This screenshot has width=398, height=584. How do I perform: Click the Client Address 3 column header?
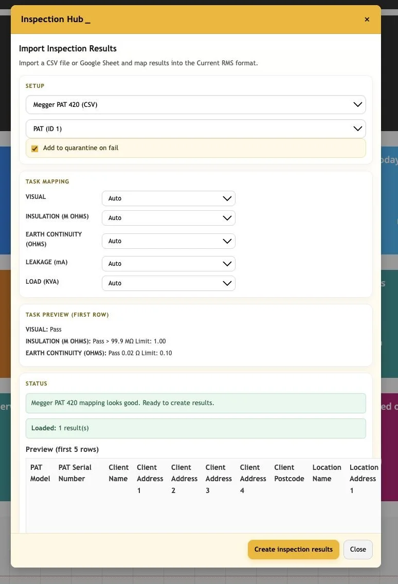coord(219,479)
